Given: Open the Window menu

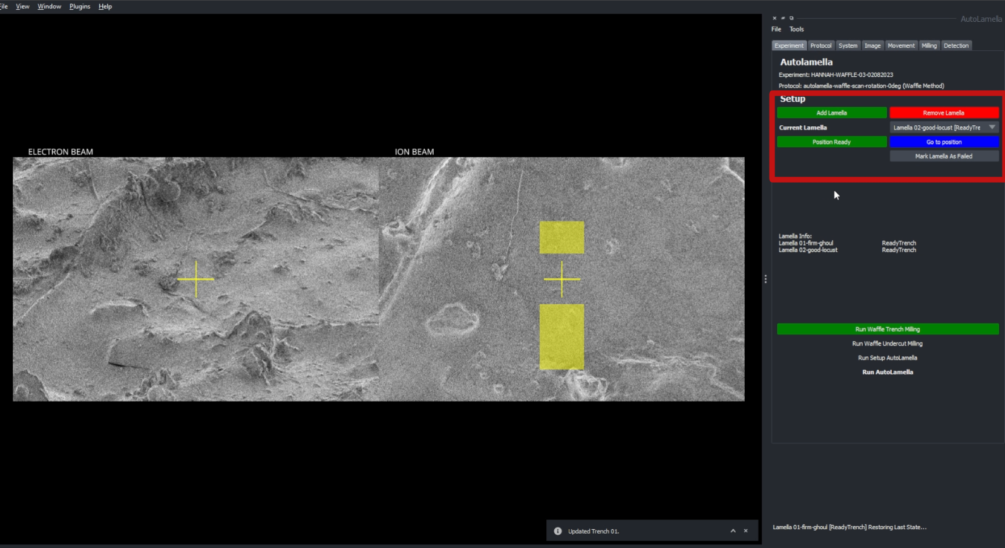Looking at the screenshot, I should pyautogui.click(x=50, y=7).
